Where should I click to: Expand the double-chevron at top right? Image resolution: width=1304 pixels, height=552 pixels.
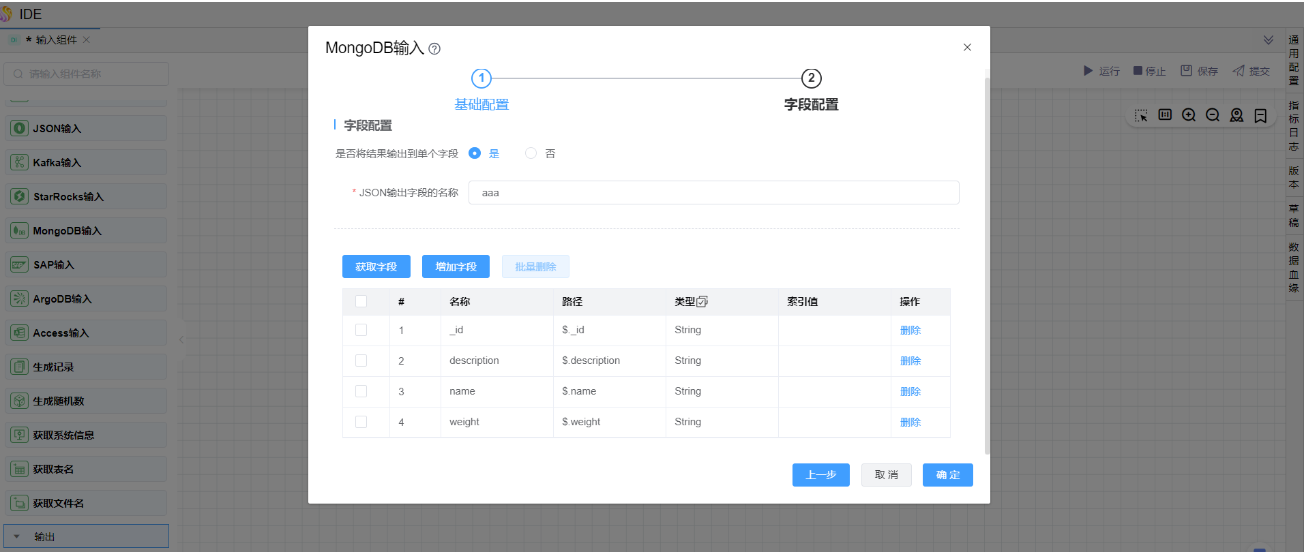pyautogui.click(x=1269, y=40)
